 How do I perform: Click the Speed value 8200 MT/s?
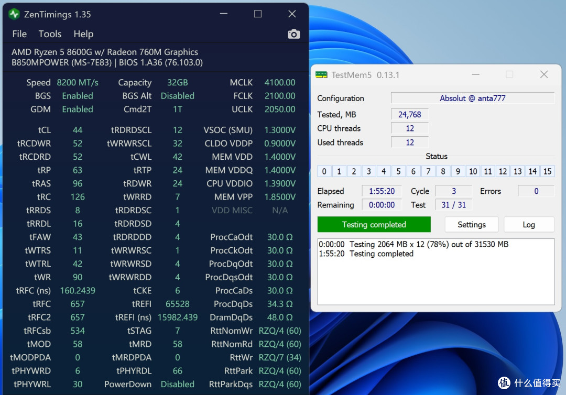pyautogui.click(x=78, y=83)
